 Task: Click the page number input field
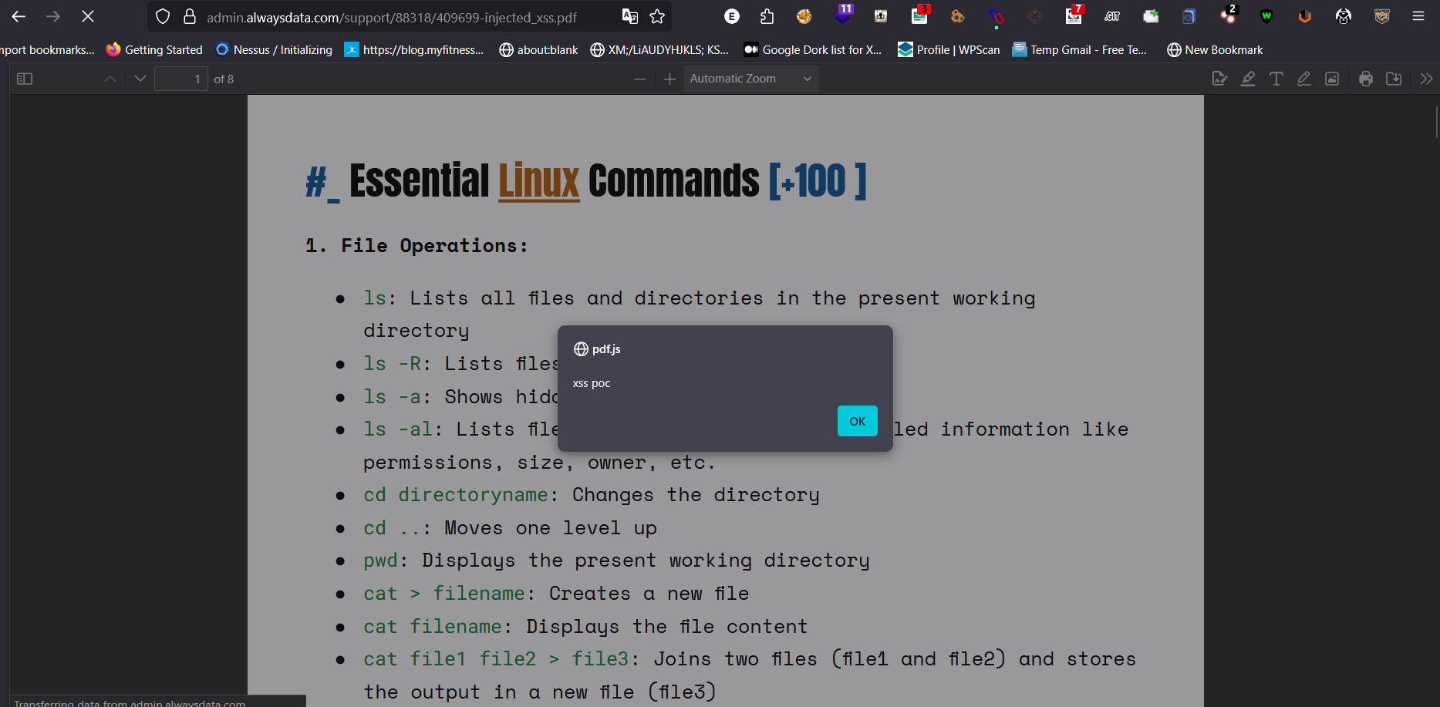pos(180,79)
